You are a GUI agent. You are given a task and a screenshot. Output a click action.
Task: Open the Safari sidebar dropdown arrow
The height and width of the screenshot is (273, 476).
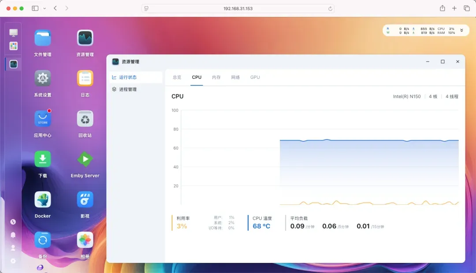tap(45, 8)
